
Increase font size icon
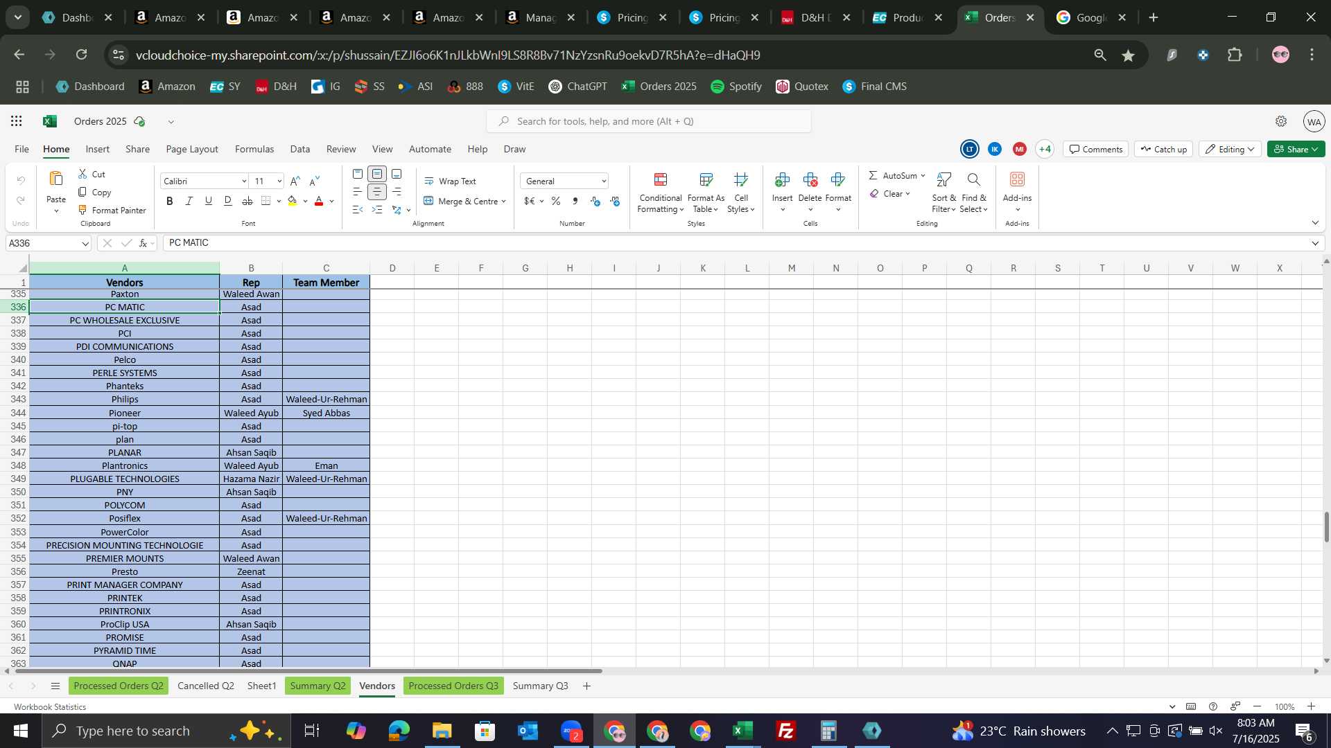point(295,181)
